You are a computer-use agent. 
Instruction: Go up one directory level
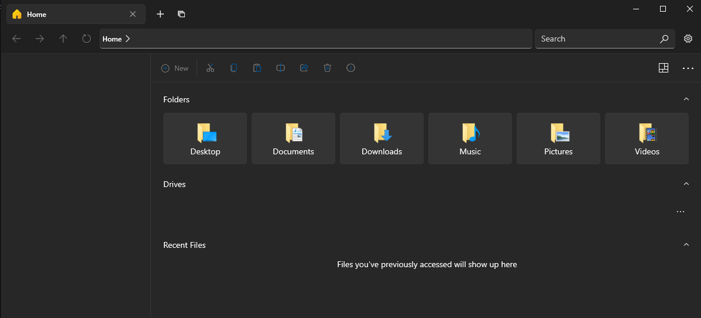(63, 39)
